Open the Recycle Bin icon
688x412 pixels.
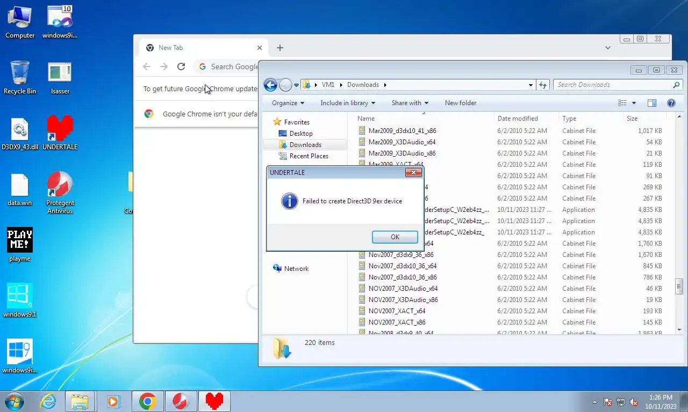coord(20,78)
